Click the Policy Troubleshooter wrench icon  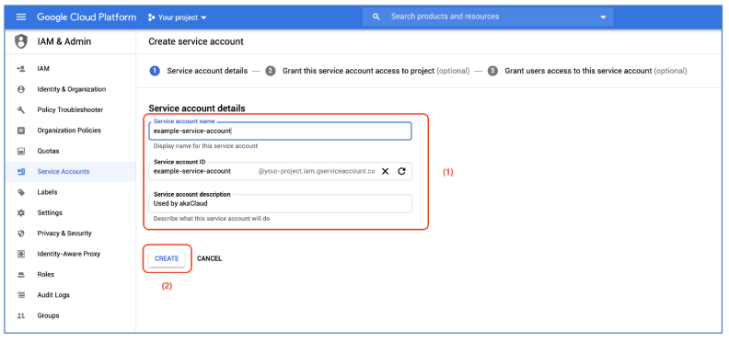[21, 109]
